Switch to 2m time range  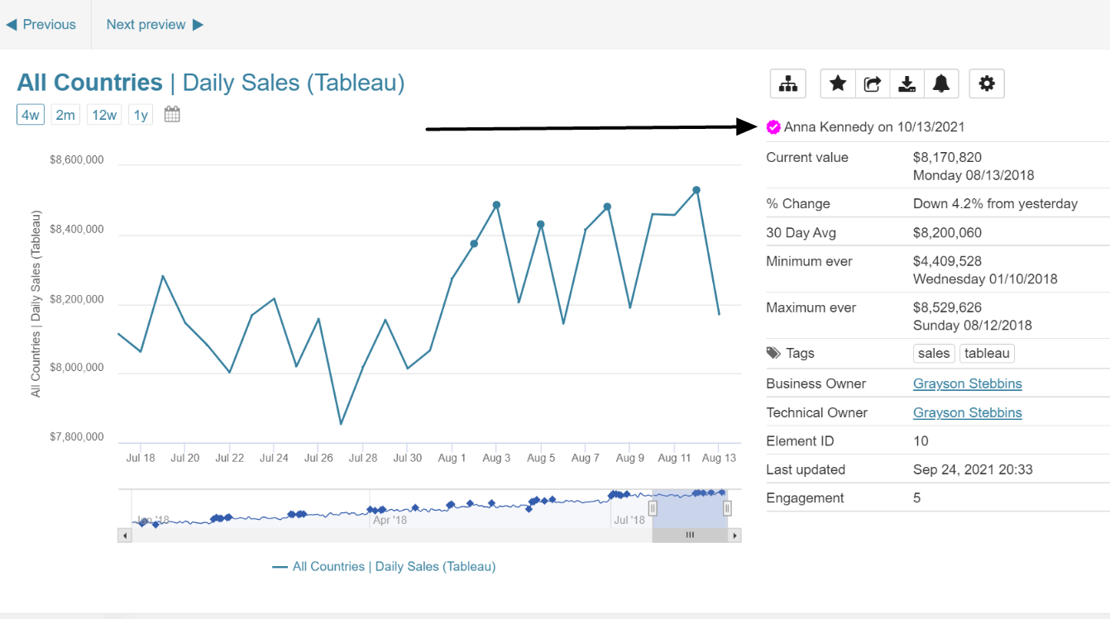[65, 115]
